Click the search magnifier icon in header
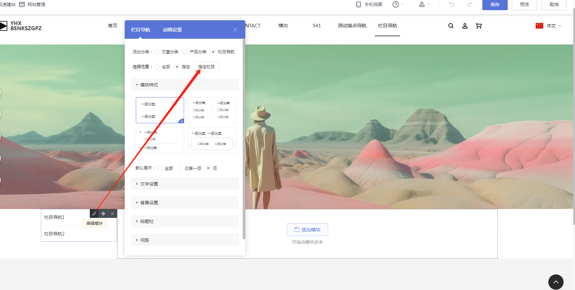 tap(451, 26)
